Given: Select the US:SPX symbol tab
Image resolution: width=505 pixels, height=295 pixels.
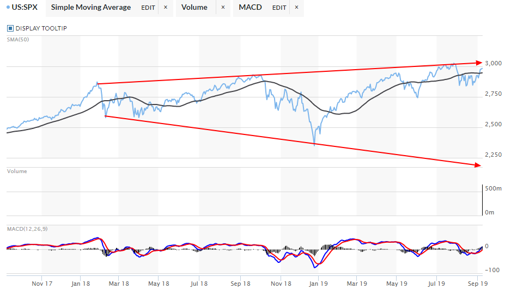Looking at the screenshot, I should tap(26, 8).
